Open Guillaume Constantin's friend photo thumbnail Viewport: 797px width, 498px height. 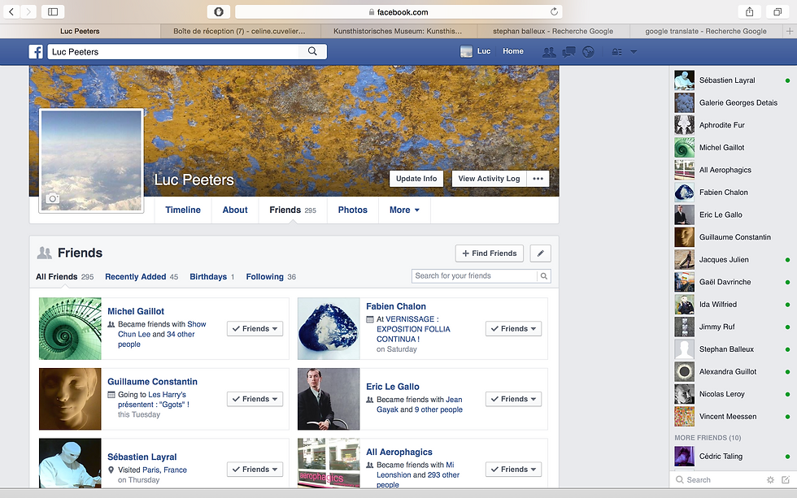pyautogui.click(x=70, y=399)
